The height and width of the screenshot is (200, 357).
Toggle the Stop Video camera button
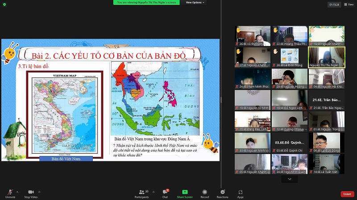tap(30, 193)
